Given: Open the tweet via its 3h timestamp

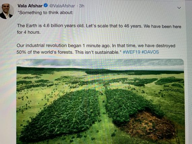Looking at the screenshot, I should (x=82, y=6).
